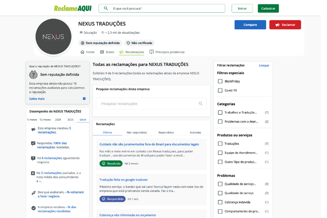Click the handshake icon beside voltariam a fazer negócio

coord(34,193)
